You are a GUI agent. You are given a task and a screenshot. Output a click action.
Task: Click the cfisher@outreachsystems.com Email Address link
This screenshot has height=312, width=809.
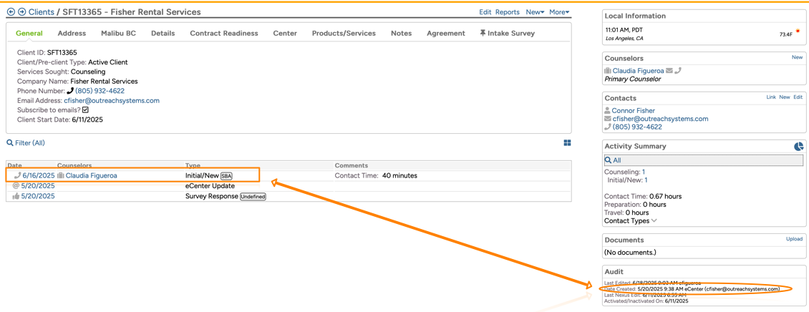coord(112,101)
